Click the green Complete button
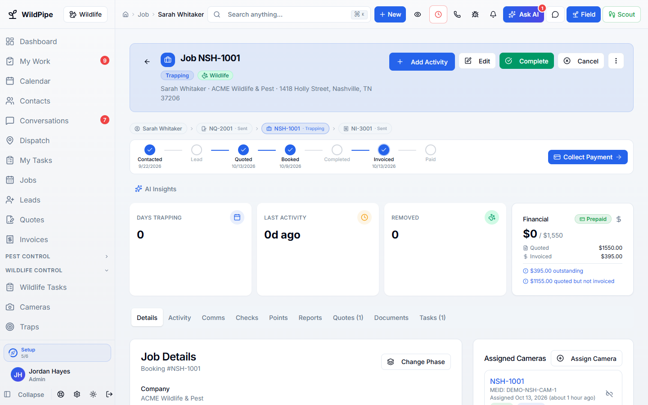The image size is (648, 405). (526, 61)
